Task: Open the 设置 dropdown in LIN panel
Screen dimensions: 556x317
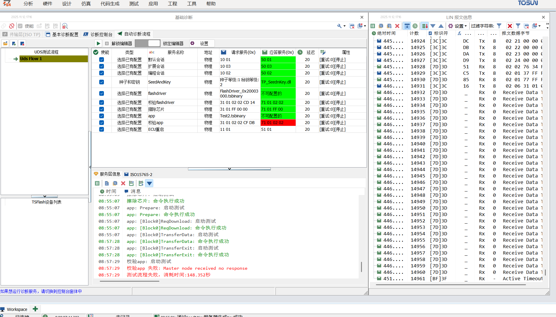Action: click(458, 26)
